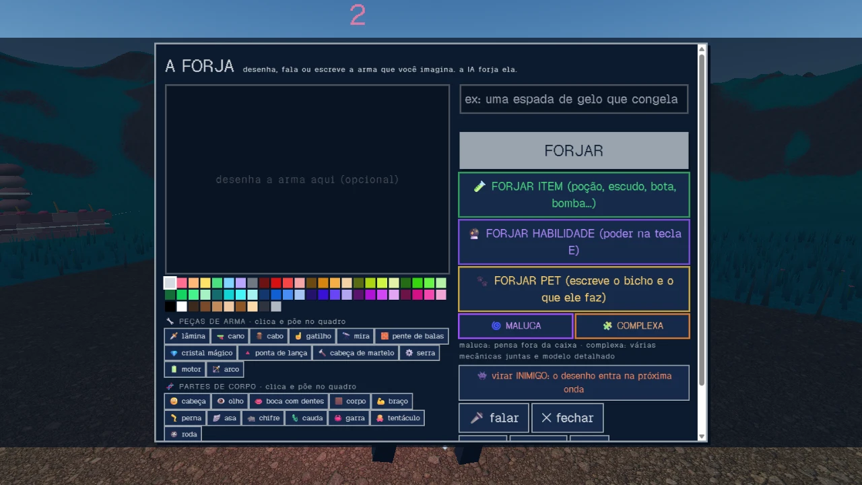Add the braço arm part
This screenshot has width=862, height=485.
tap(392, 401)
